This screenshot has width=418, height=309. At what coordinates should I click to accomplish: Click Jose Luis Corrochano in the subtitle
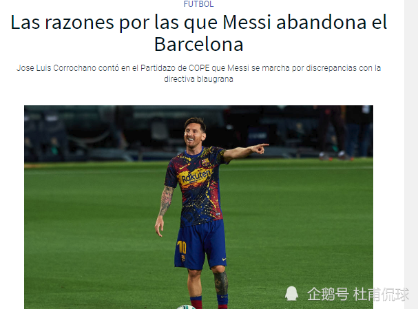[56, 68]
